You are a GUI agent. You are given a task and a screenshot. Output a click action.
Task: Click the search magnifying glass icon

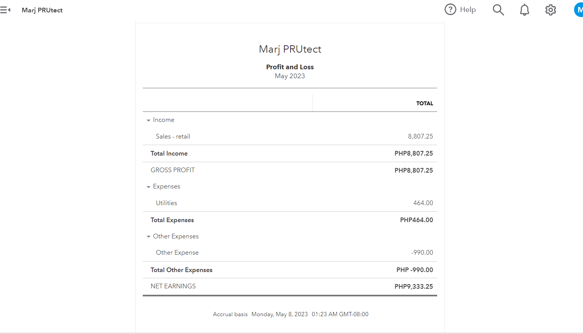coord(498,10)
